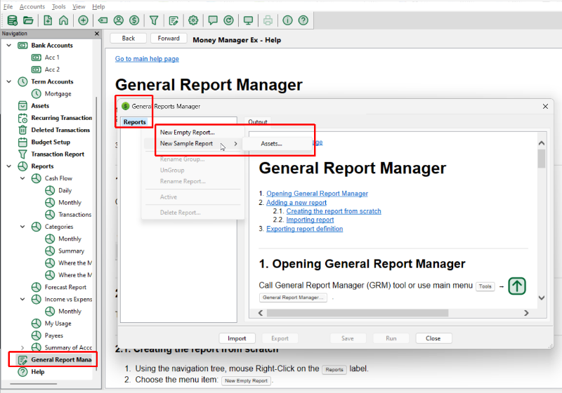562x393 pixels.
Task: Open the Exporting report definition link
Action: coord(305,229)
